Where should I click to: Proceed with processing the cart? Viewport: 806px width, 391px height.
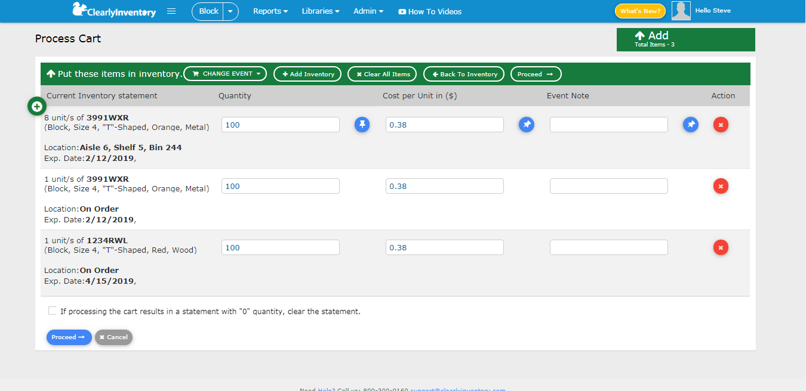(x=69, y=337)
